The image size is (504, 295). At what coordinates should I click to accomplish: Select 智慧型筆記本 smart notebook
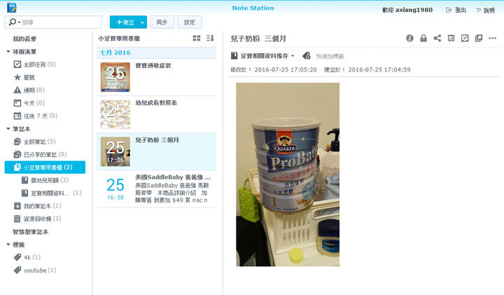[x=30, y=232]
